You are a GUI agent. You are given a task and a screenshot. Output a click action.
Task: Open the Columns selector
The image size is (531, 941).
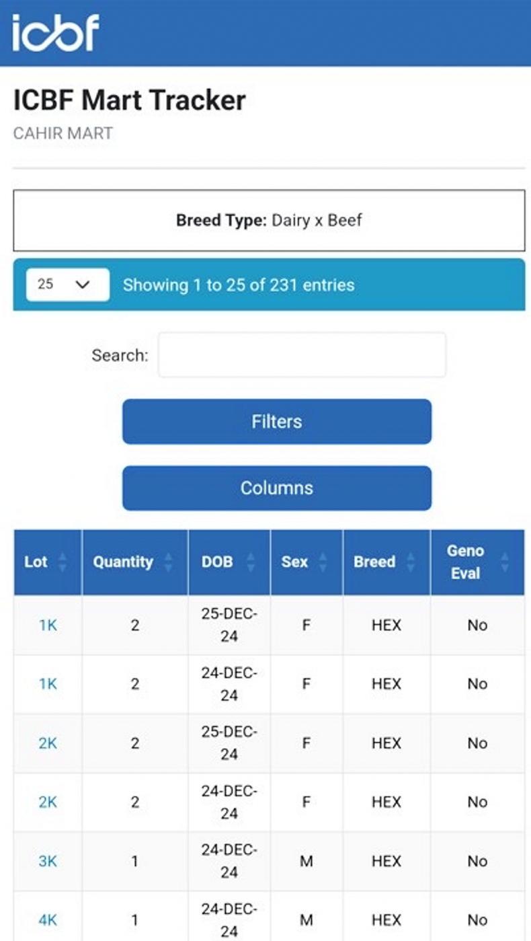276,488
